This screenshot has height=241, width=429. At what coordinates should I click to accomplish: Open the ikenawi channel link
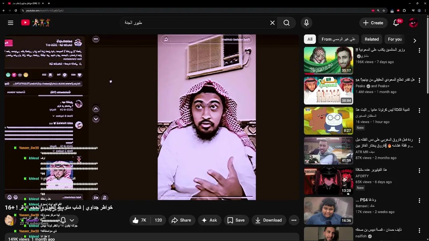[366, 206]
